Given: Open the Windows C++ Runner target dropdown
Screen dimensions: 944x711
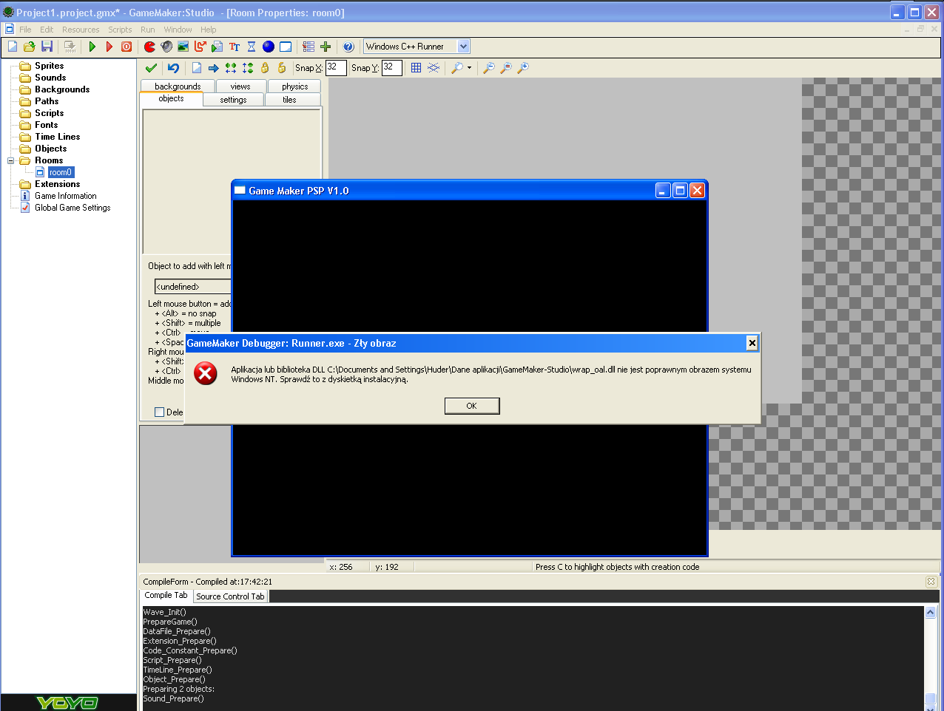Looking at the screenshot, I should coord(463,47).
